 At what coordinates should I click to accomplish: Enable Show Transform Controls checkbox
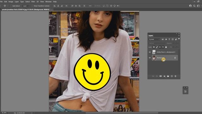click(x=33, y=6)
